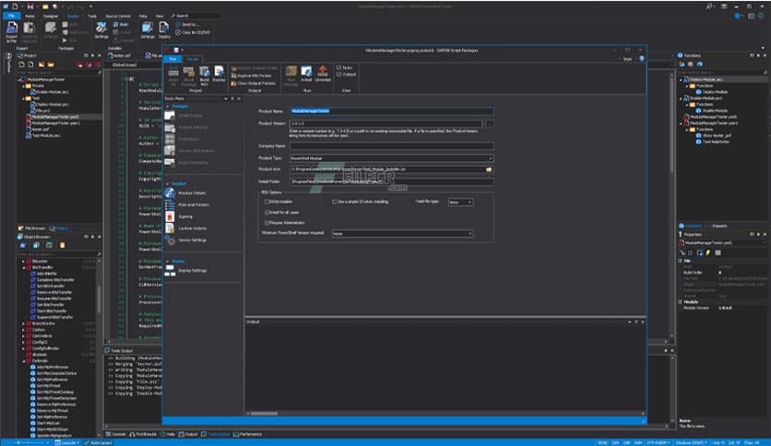This screenshot has width=771, height=446.
Task: Open File tab in Script Packager window
Action: pyautogui.click(x=172, y=59)
